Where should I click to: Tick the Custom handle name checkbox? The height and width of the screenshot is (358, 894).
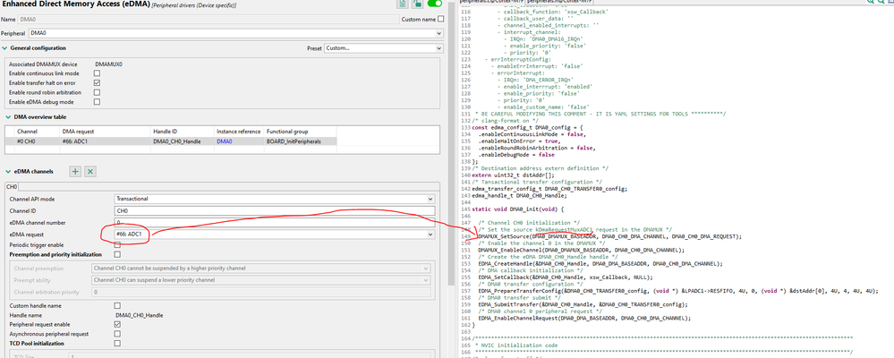coord(117,306)
